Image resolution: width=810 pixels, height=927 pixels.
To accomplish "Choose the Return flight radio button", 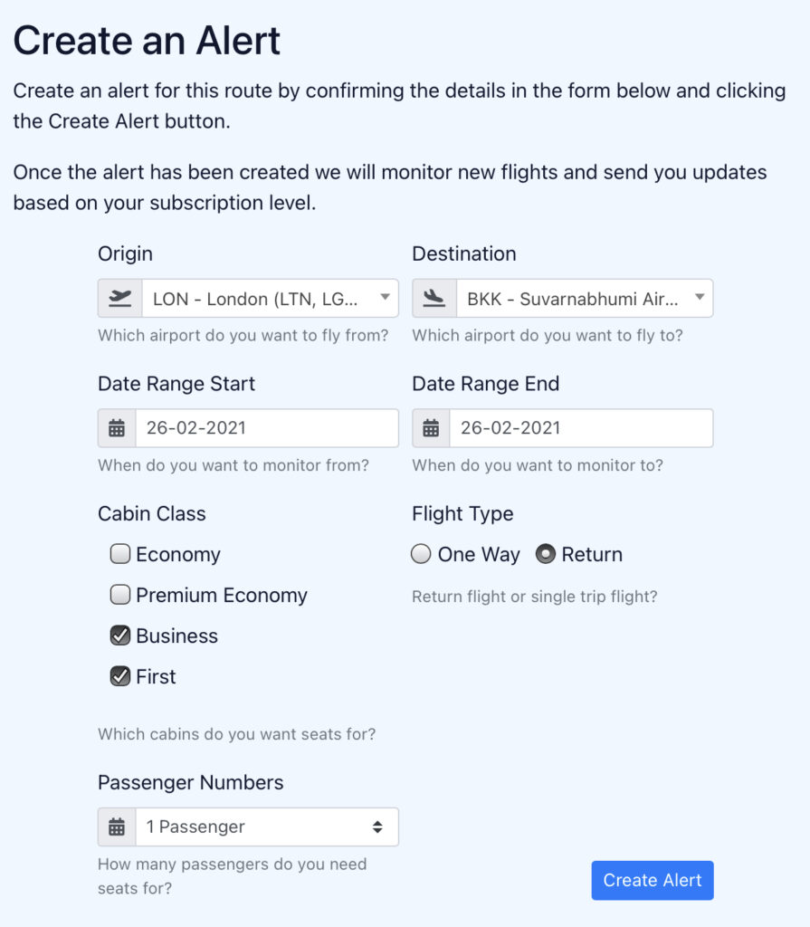I will [x=545, y=554].
